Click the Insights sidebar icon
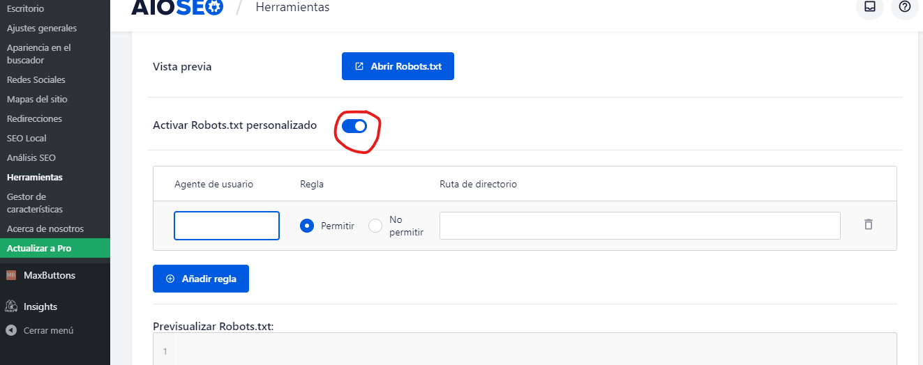 [11, 306]
